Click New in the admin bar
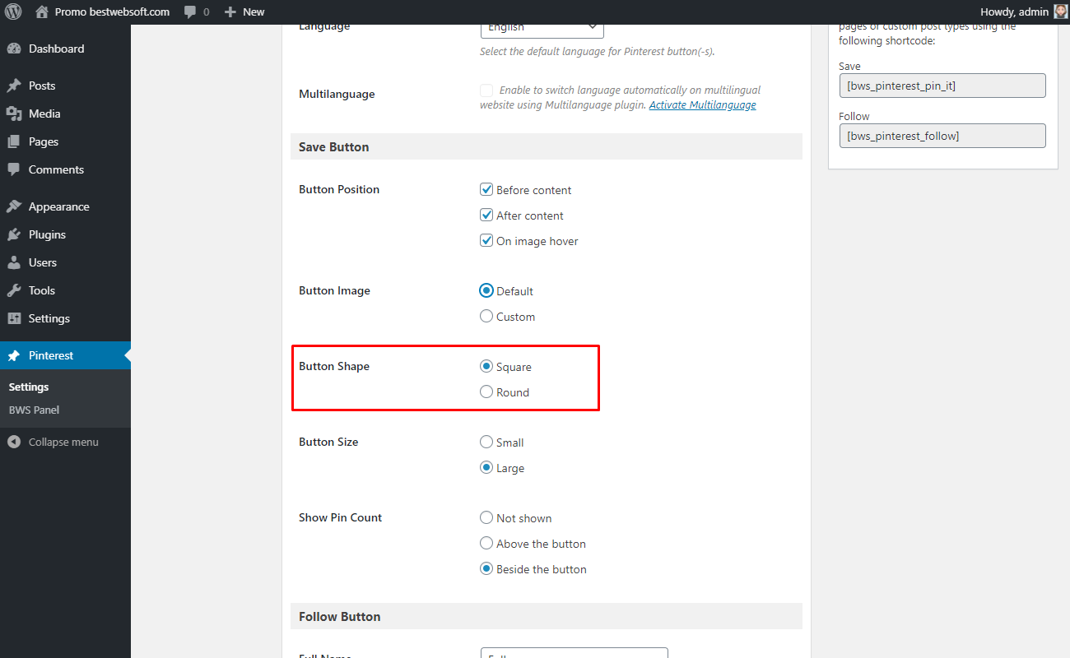This screenshot has width=1070, height=658. 254,12
